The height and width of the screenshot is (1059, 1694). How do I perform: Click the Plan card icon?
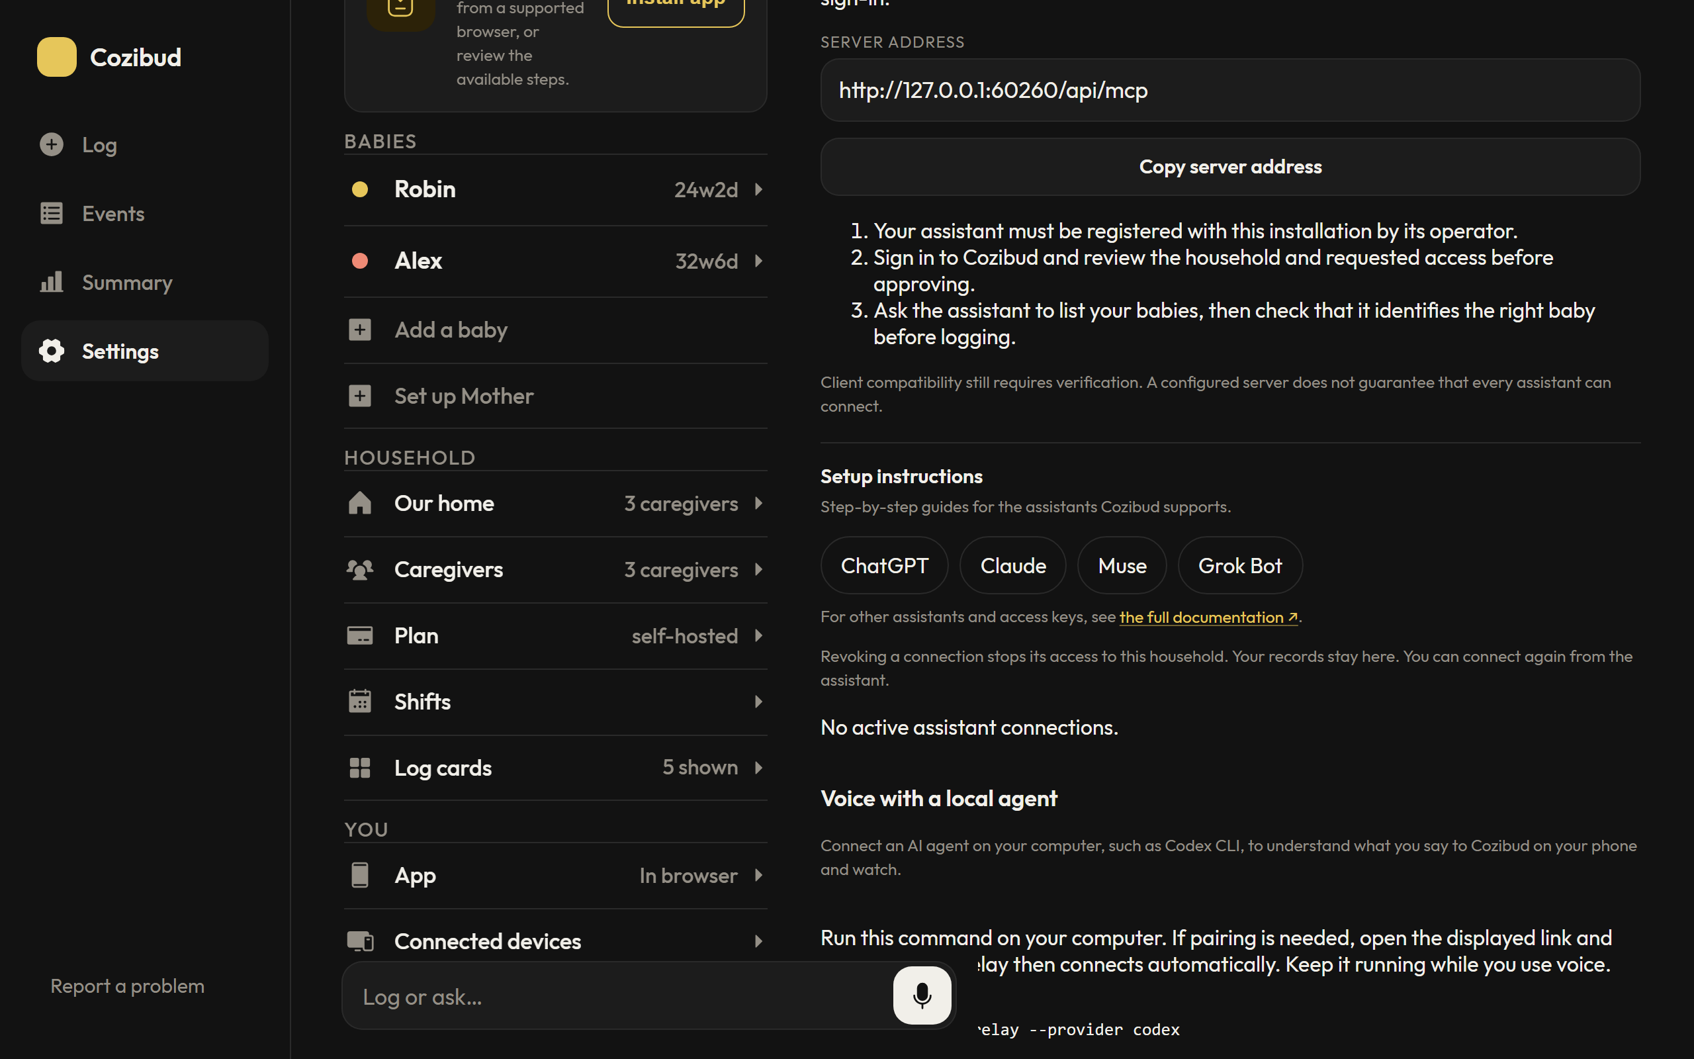pos(360,635)
